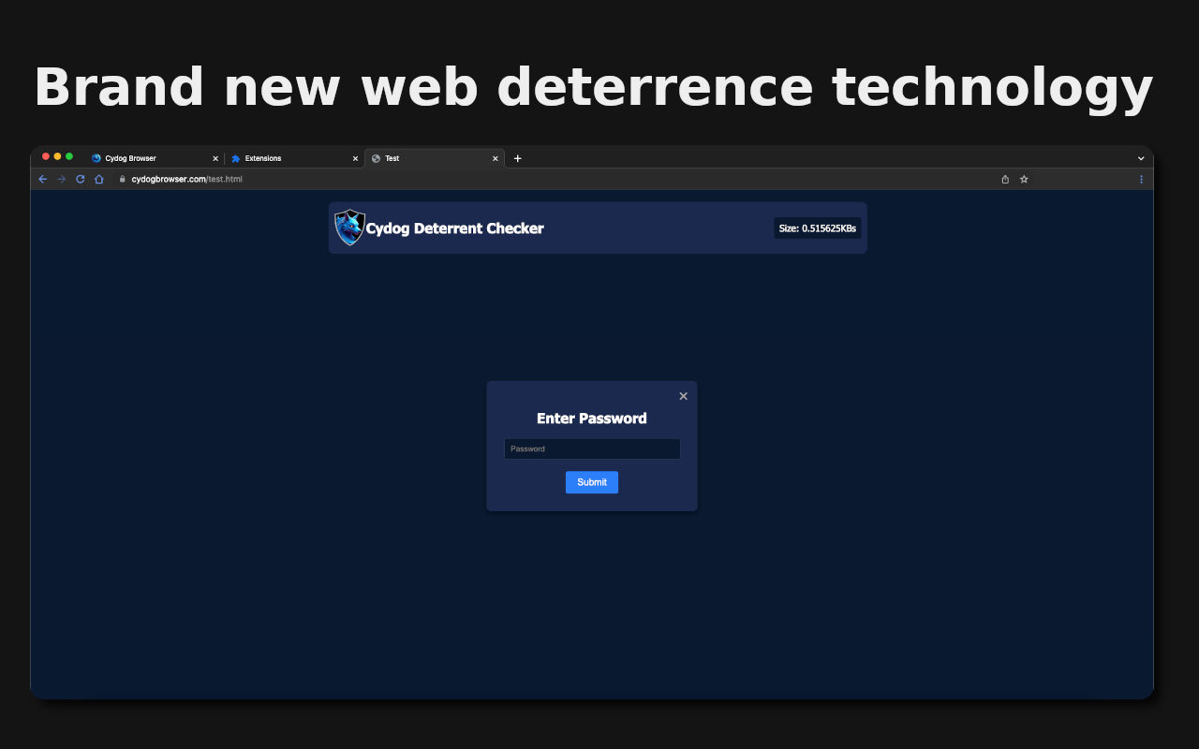Screen dimensions: 1199x749
Task: Close the Extensions tab
Action: 355,158
